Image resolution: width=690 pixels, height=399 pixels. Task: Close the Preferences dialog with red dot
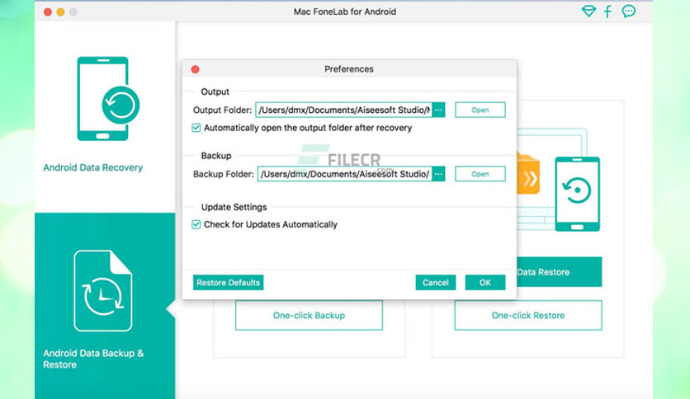point(196,69)
